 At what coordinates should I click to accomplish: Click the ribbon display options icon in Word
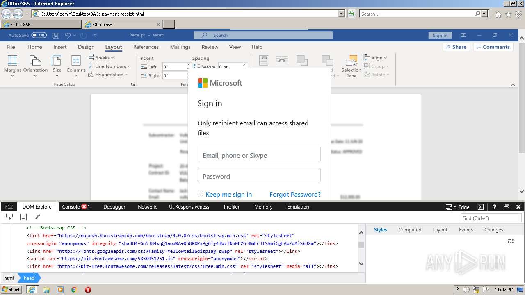(x=463, y=35)
